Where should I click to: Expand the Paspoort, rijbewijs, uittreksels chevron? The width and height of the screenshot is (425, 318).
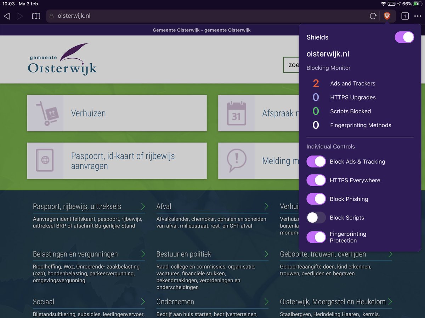143,206
